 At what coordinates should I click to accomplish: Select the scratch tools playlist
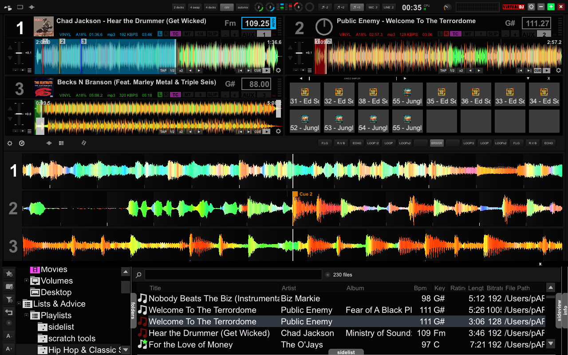point(72,339)
